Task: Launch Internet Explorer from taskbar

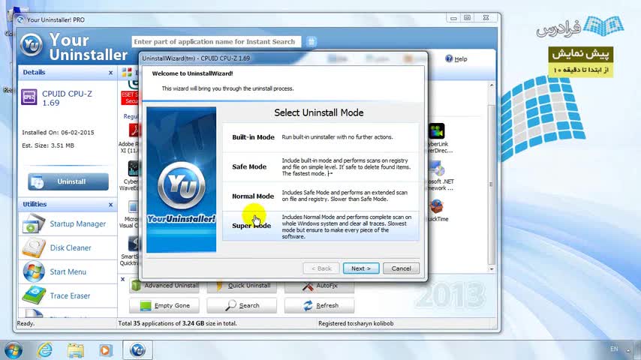Action: click(x=44, y=350)
